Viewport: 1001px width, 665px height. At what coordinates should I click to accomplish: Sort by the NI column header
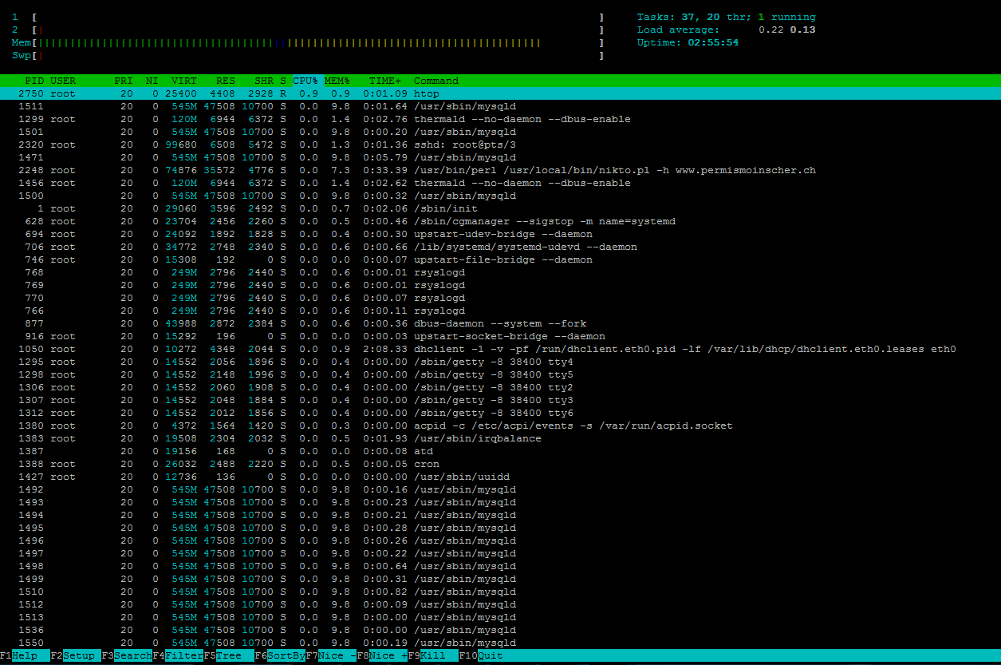click(152, 81)
